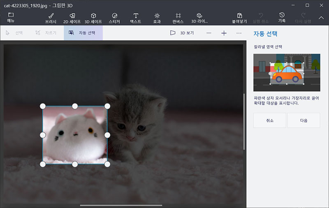This screenshot has height=208, width=329.
Task: Open the 캔버스 canvas settings
Action: 178,18
